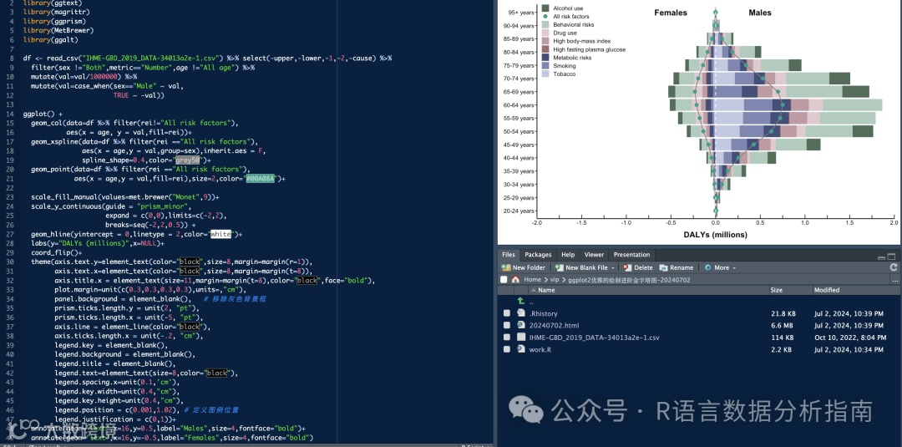Click the Rename button in Files toolbar

point(676,267)
